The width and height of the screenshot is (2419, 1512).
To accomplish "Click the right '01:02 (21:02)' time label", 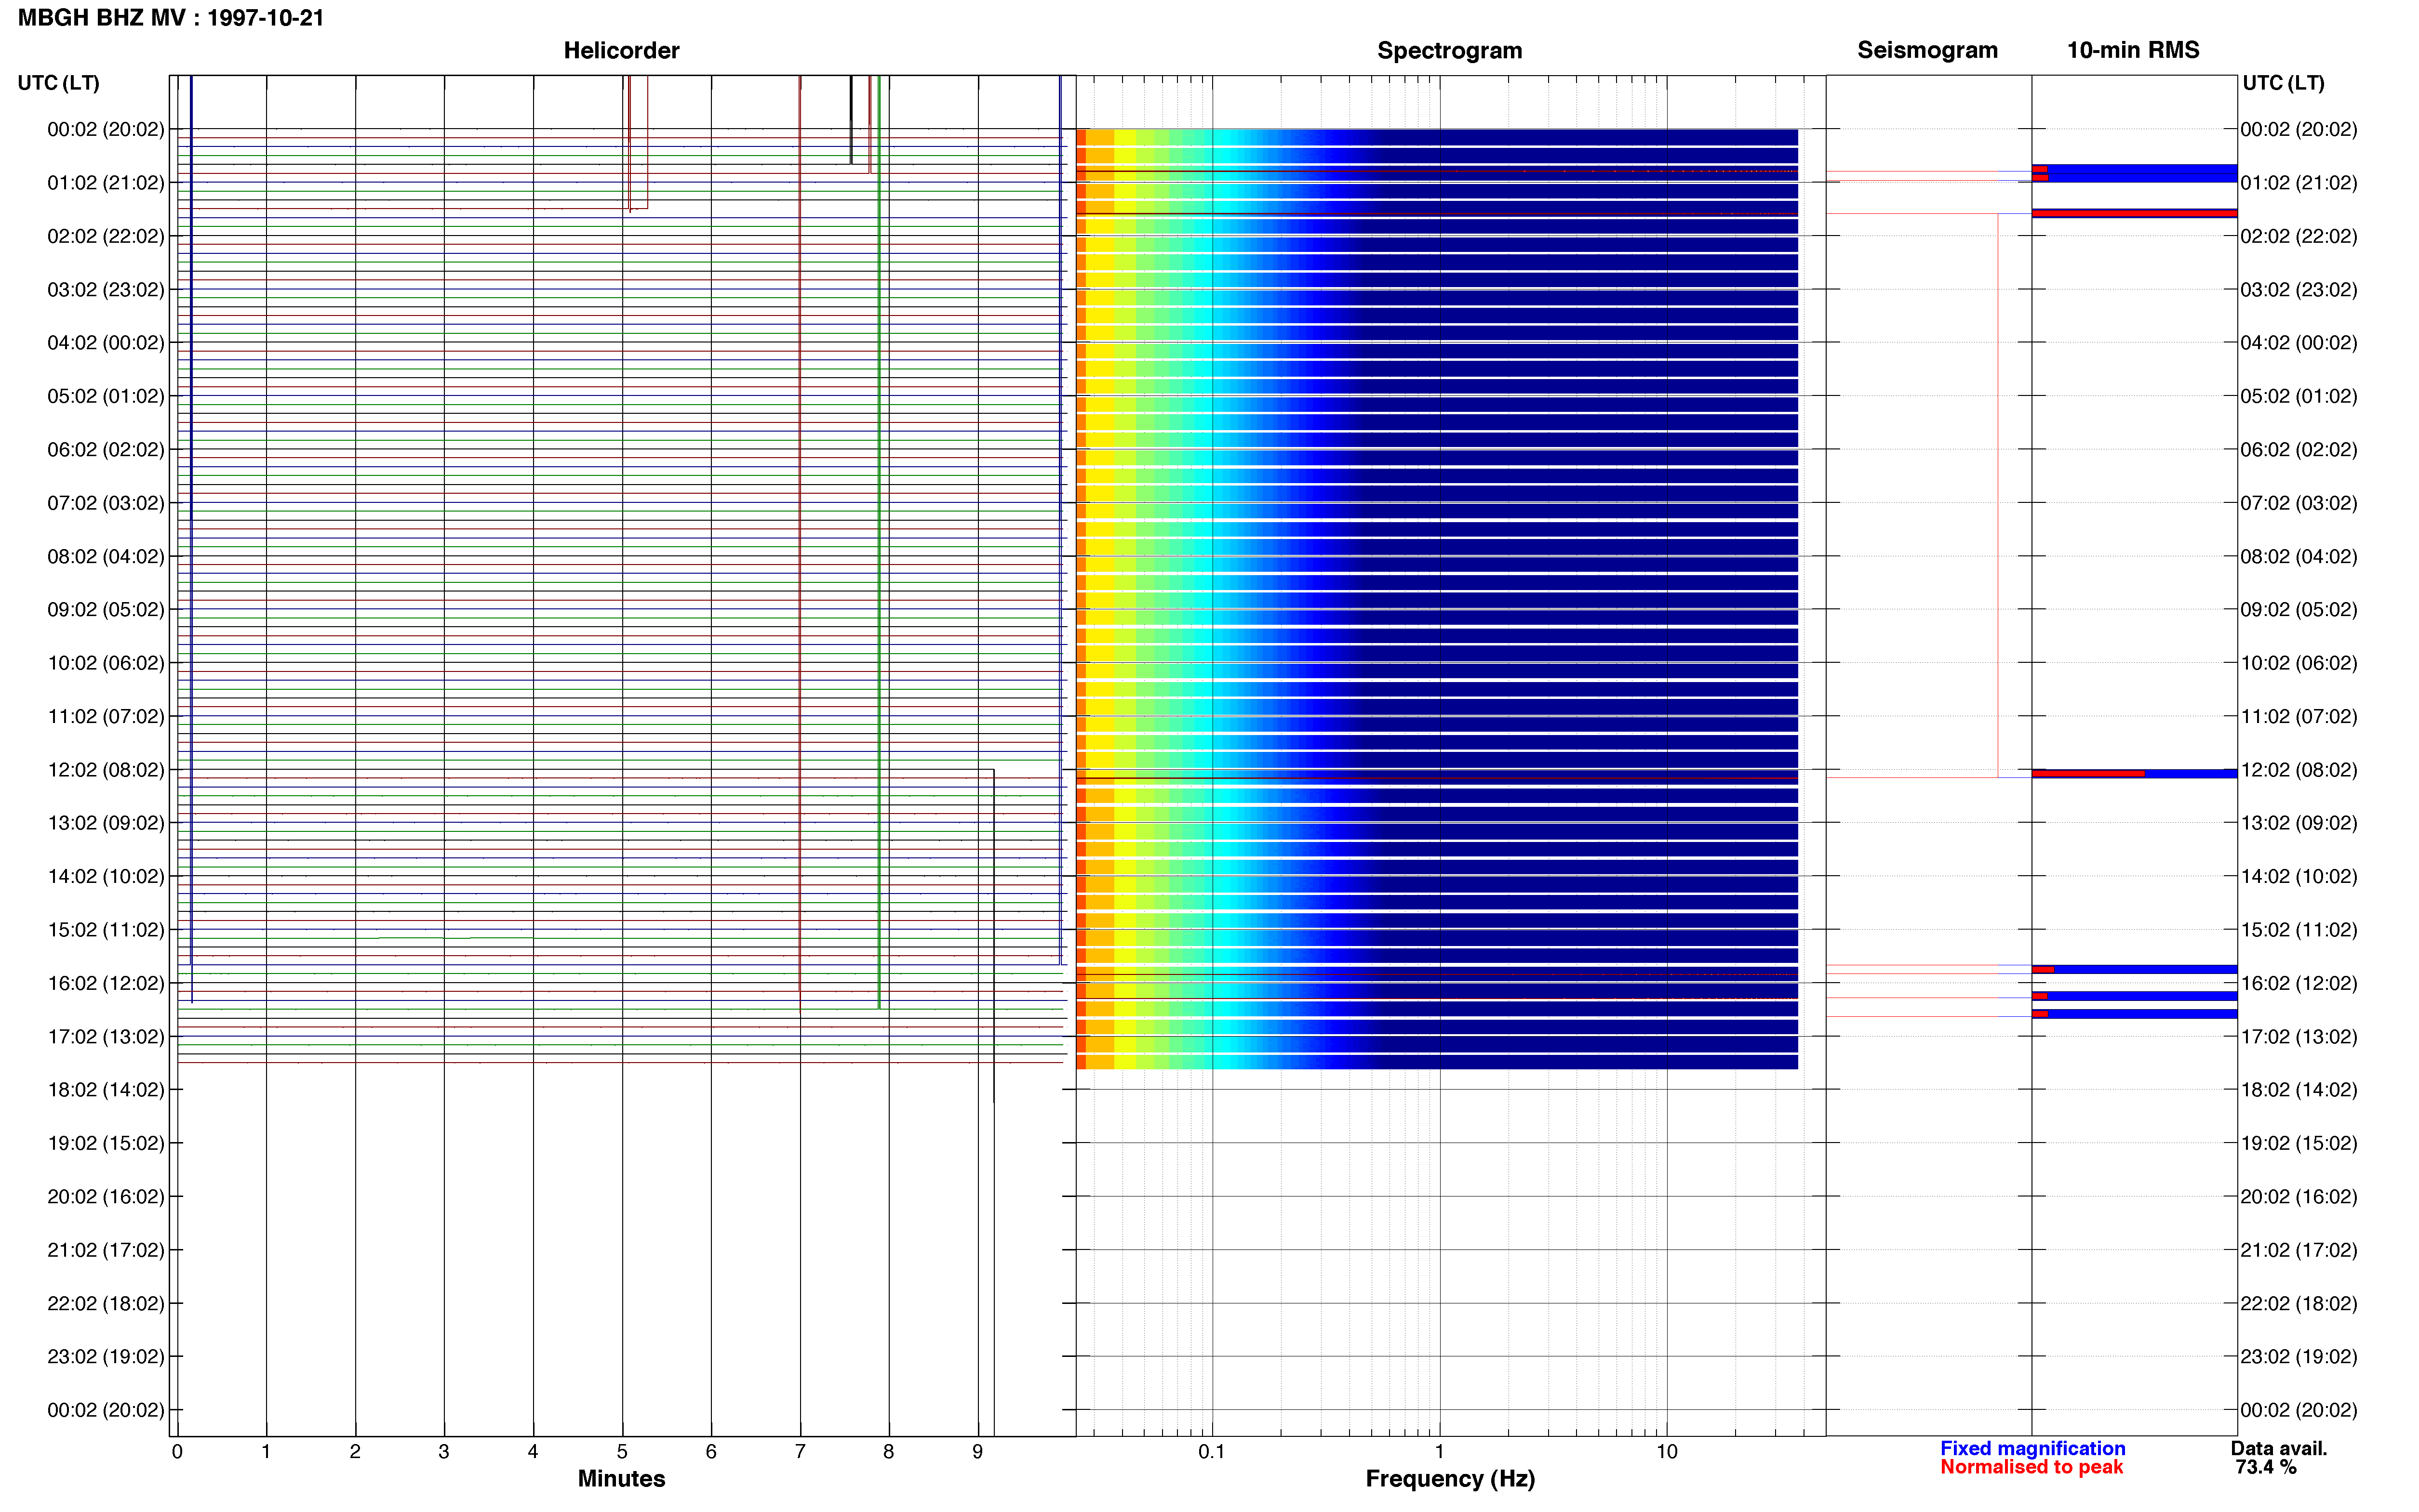I will tap(2299, 183).
